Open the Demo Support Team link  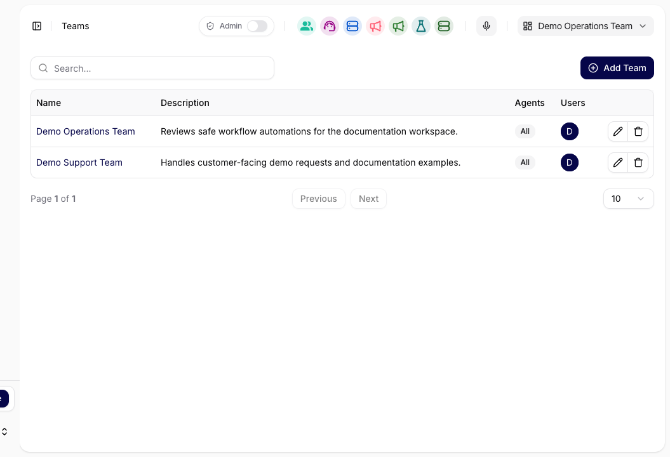[x=79, y=162]
